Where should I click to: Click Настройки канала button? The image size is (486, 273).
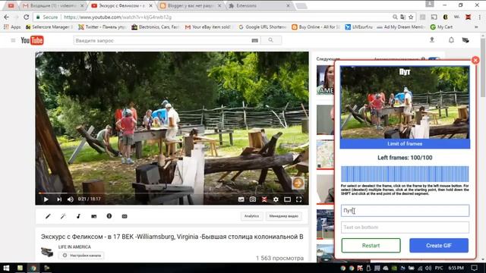tap(81, 256)
